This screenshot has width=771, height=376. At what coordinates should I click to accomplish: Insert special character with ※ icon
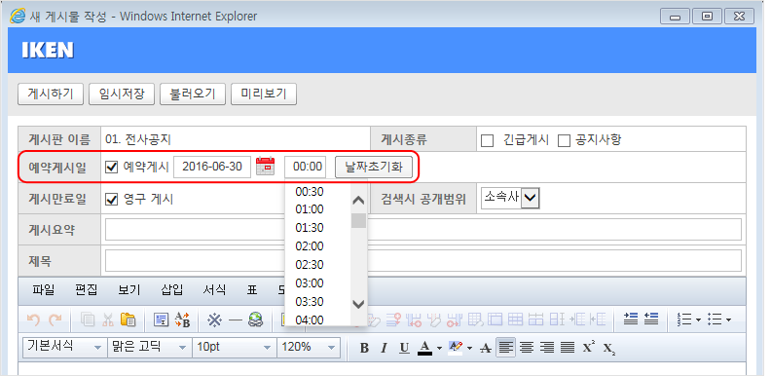pyautogui.click(x=214, y=320)
